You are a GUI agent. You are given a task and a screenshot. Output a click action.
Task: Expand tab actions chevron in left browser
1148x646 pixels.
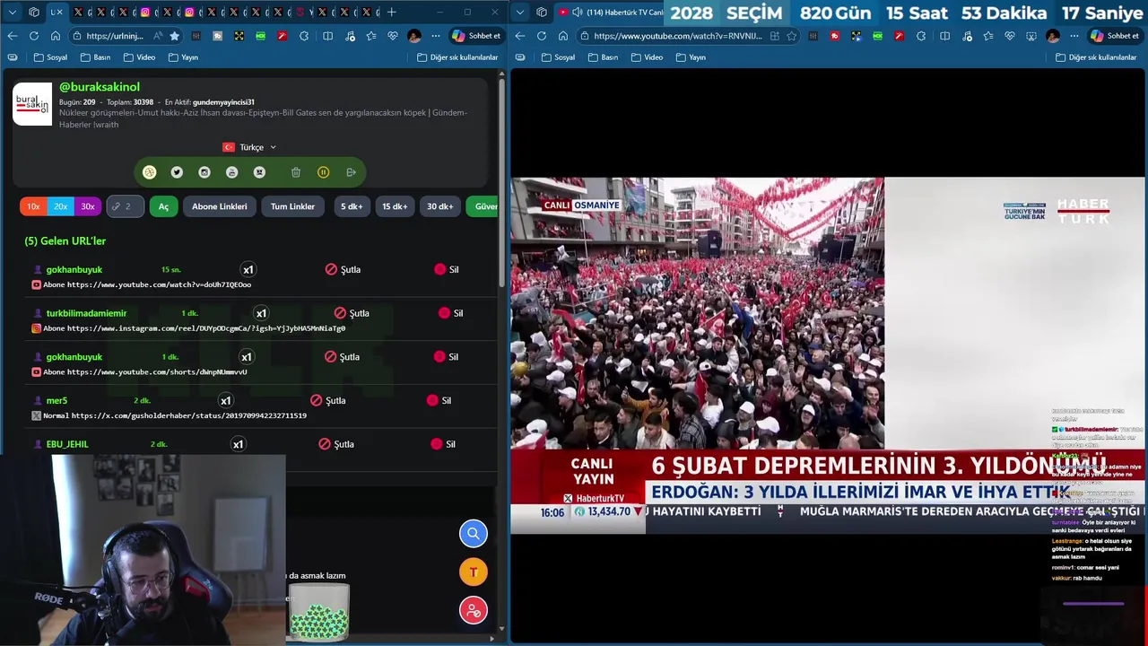coord(13,13)
